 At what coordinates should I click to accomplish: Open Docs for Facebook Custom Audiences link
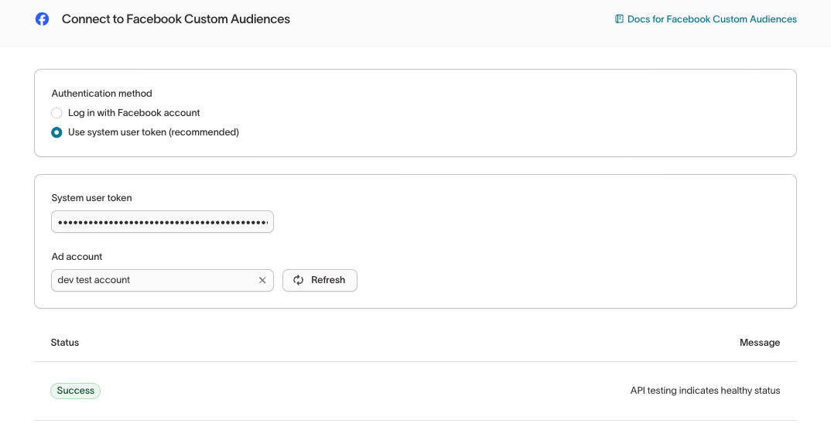(x=711, y=19)
